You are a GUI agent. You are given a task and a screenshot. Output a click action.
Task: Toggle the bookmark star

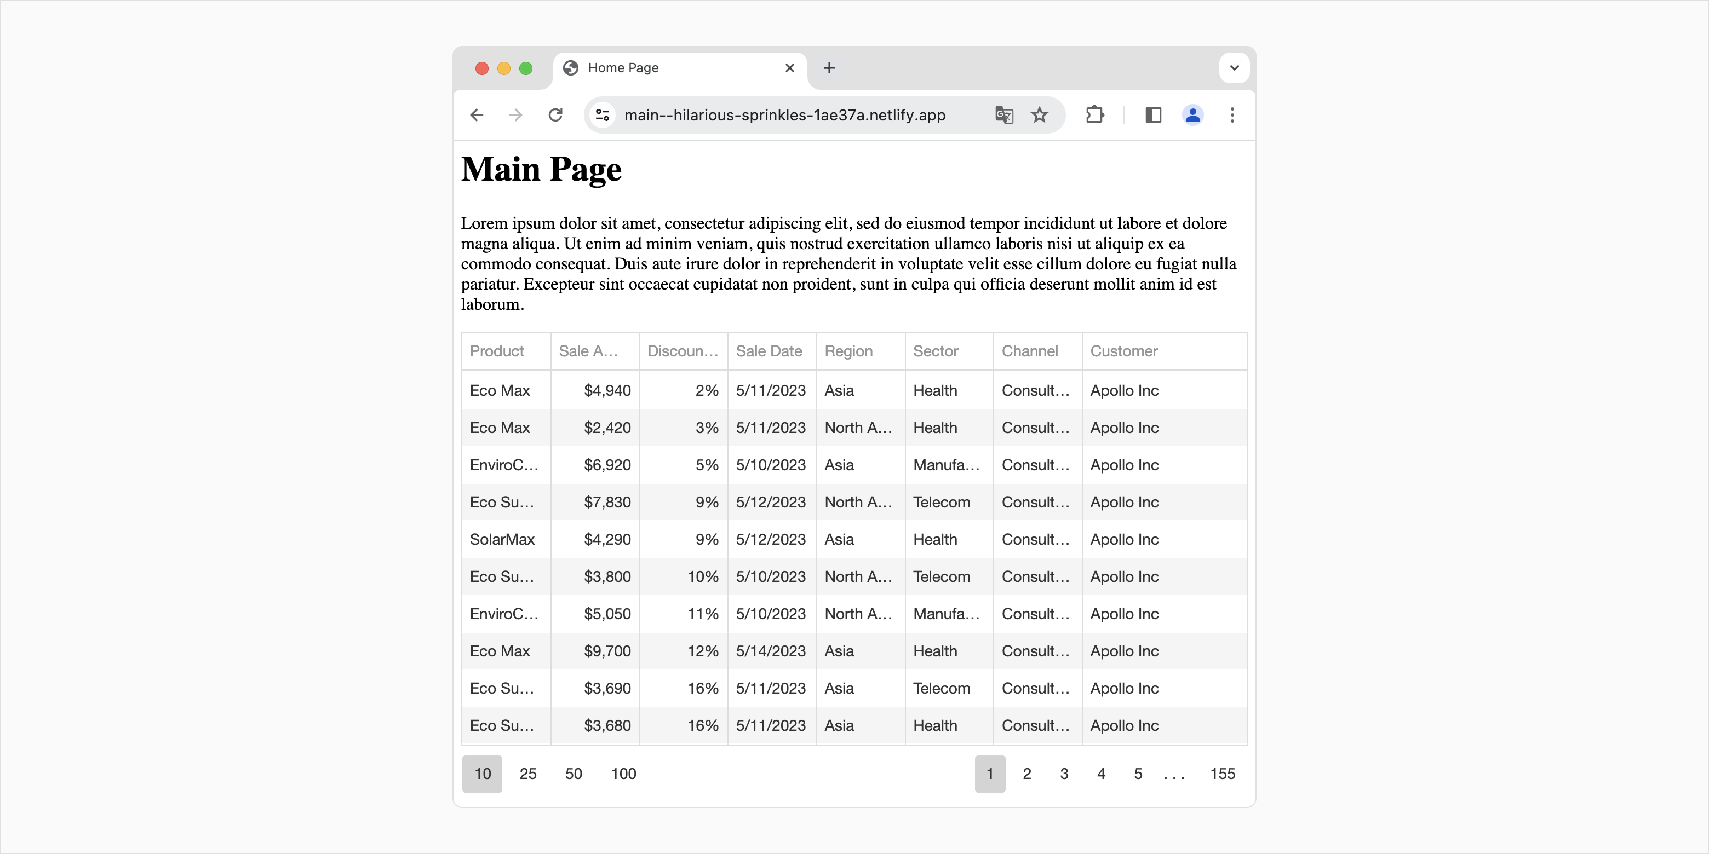[x=1040, y=115]
